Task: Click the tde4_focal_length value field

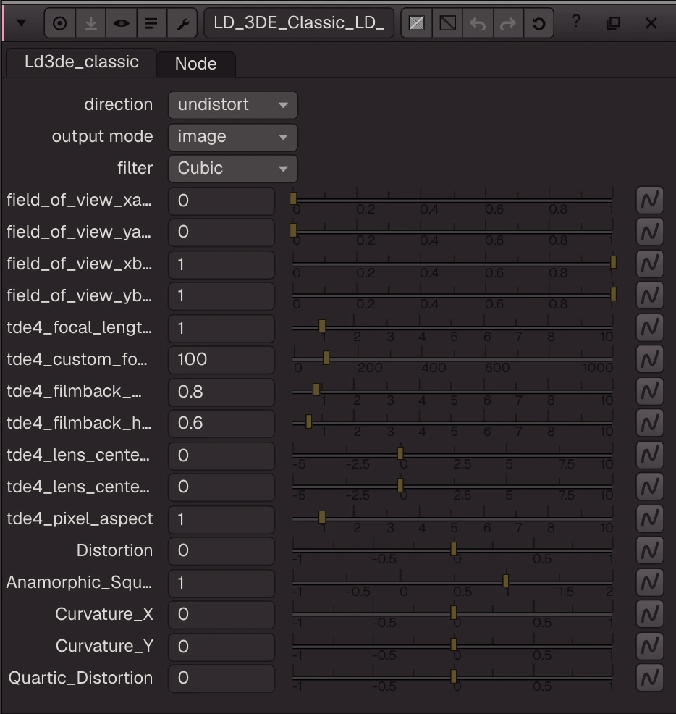Action: [x=221, y=328]
